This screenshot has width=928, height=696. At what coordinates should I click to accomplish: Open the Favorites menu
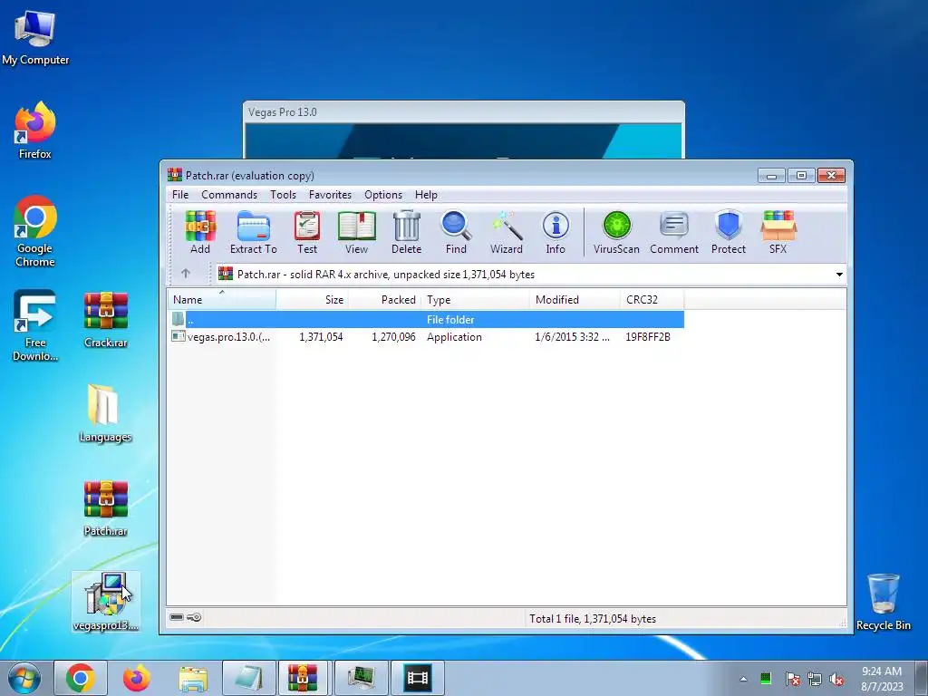pyautogui.click(x=330, y=195)
